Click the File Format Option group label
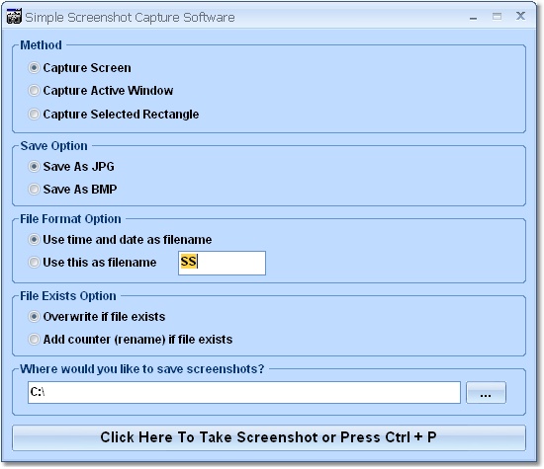 71,219
